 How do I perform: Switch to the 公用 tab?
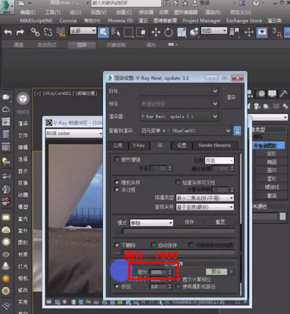tap(118, 145)
